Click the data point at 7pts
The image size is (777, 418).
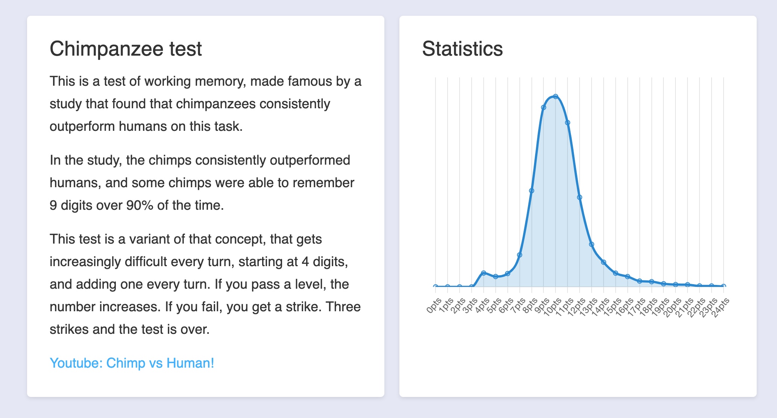pos(519,255)
